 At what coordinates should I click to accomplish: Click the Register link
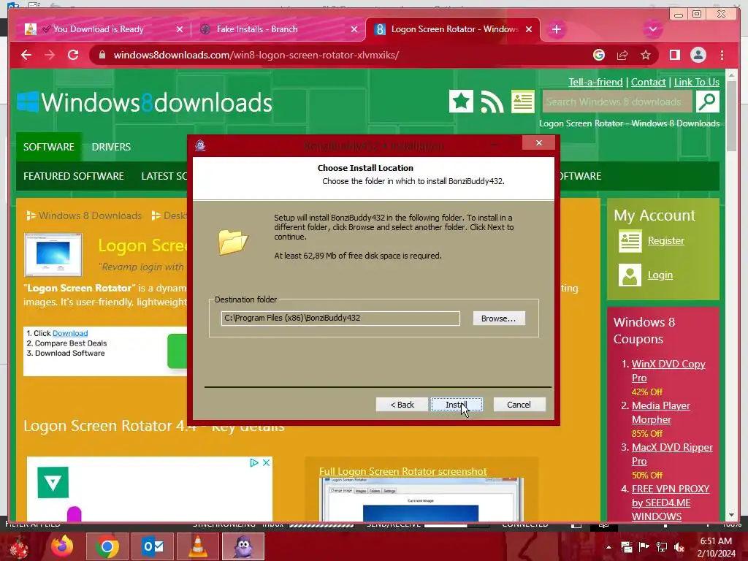[666, 241]
